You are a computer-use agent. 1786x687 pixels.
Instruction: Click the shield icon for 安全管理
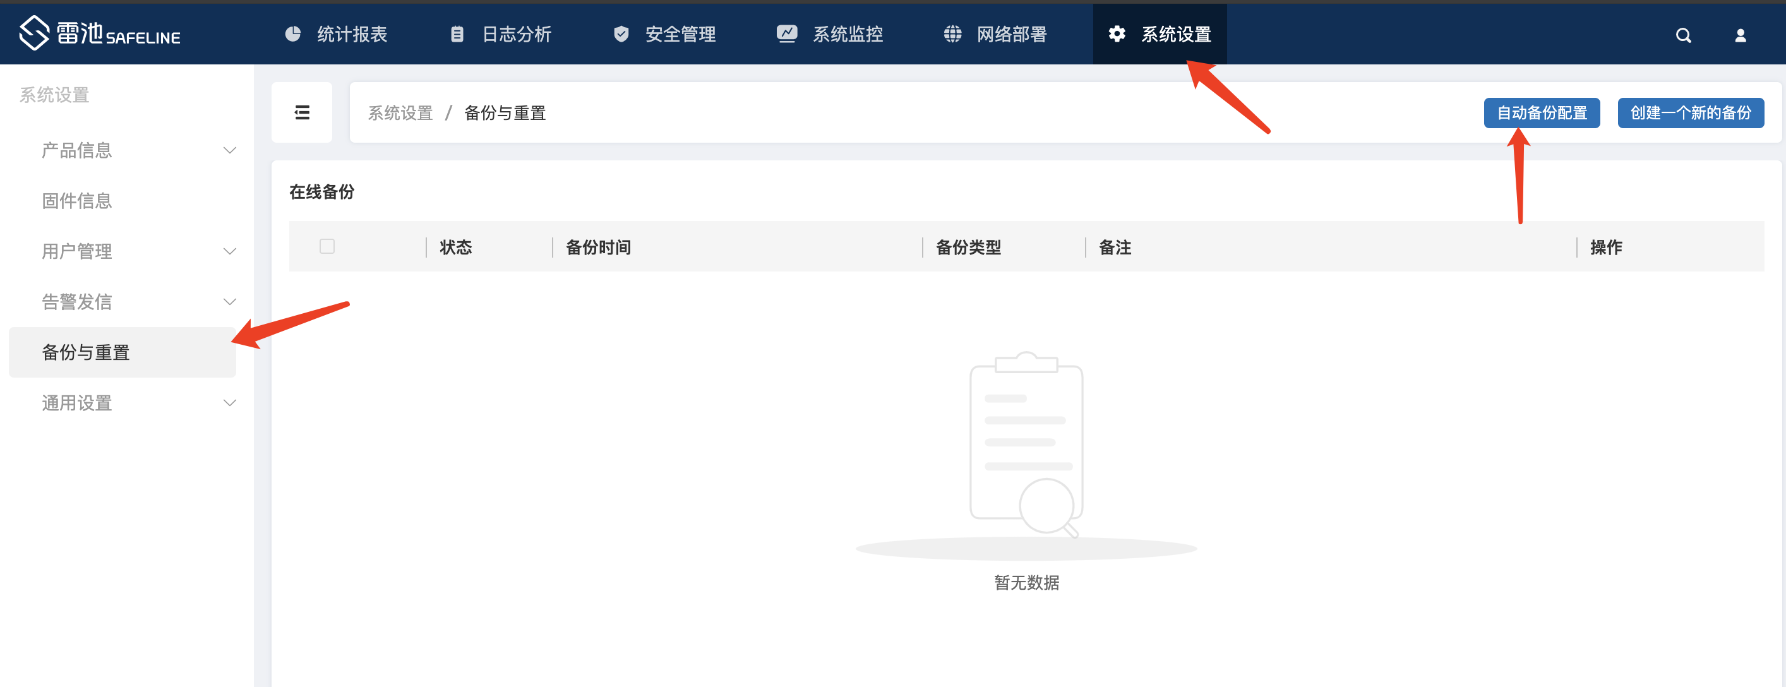click(x=621, y=34)
